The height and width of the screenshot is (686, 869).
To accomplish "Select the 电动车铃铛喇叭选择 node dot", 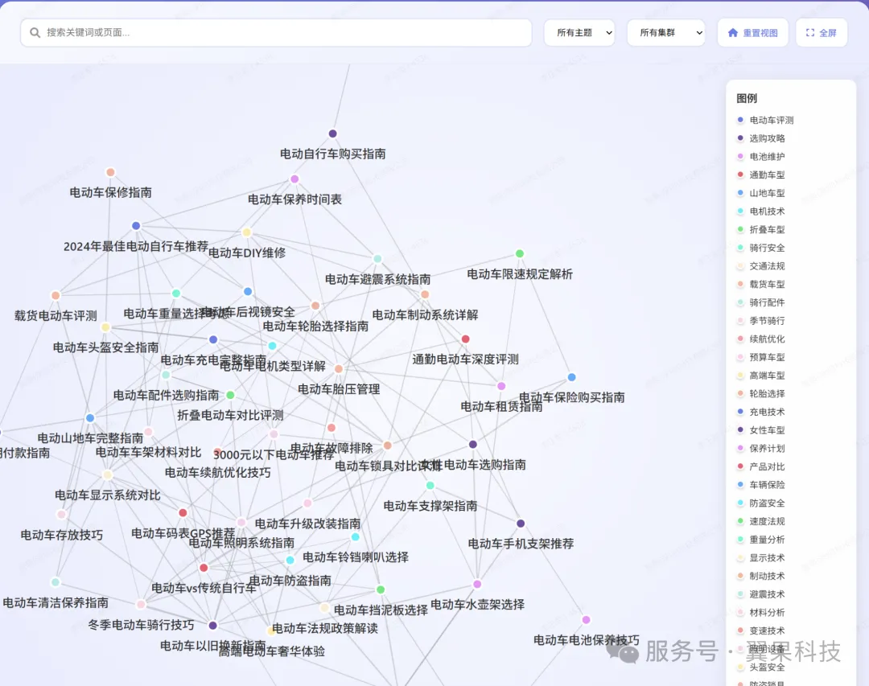I will click(356, 537).
